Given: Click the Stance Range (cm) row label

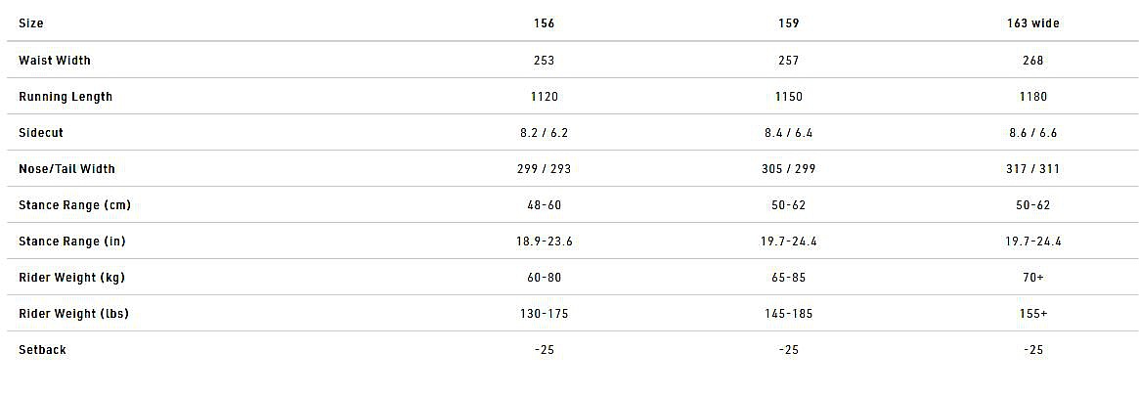Looking at the screenshot, I should tap(74, 205).
